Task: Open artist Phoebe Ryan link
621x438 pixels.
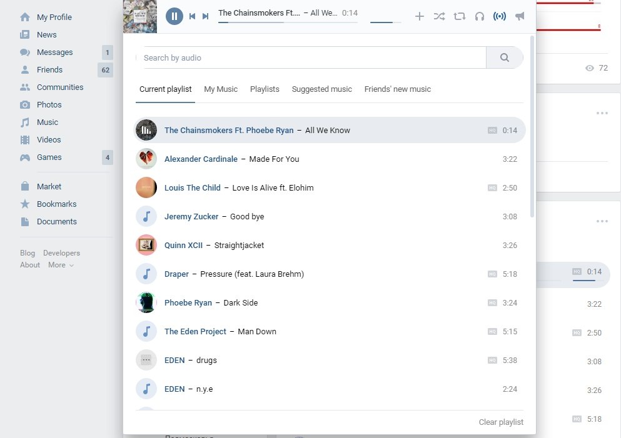Action: pyautogui.click(x=188, y=302)
